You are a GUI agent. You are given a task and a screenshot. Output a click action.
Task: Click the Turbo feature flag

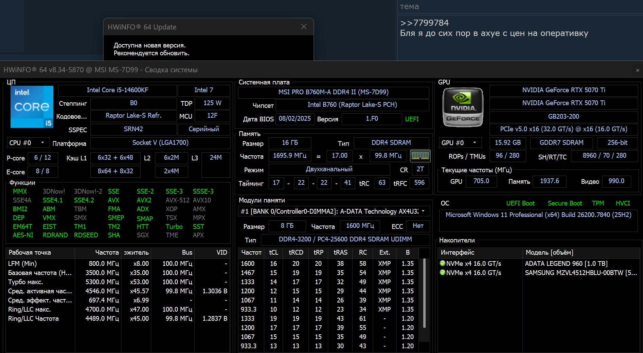pyautogui.click(x=174, y=227)
